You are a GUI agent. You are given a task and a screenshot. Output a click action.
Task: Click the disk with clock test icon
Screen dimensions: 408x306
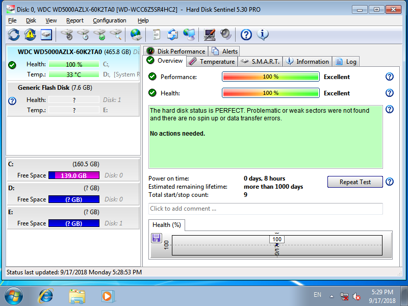(83, 35)
